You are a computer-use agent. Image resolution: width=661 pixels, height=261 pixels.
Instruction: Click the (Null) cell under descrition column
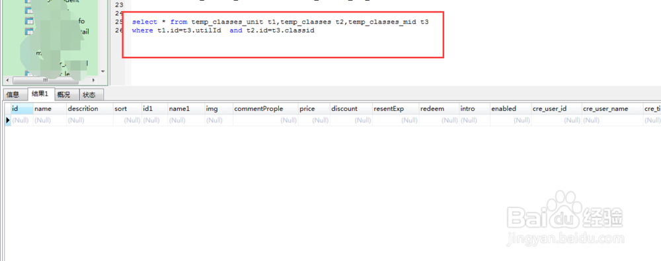click(90, 120)
